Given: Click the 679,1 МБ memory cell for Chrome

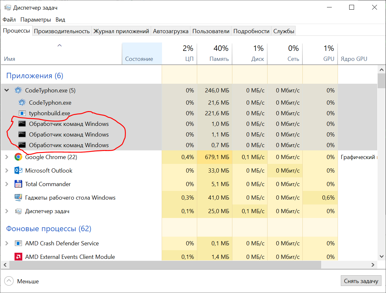Looking at the screenshot, I should click(x=214, y=157).
